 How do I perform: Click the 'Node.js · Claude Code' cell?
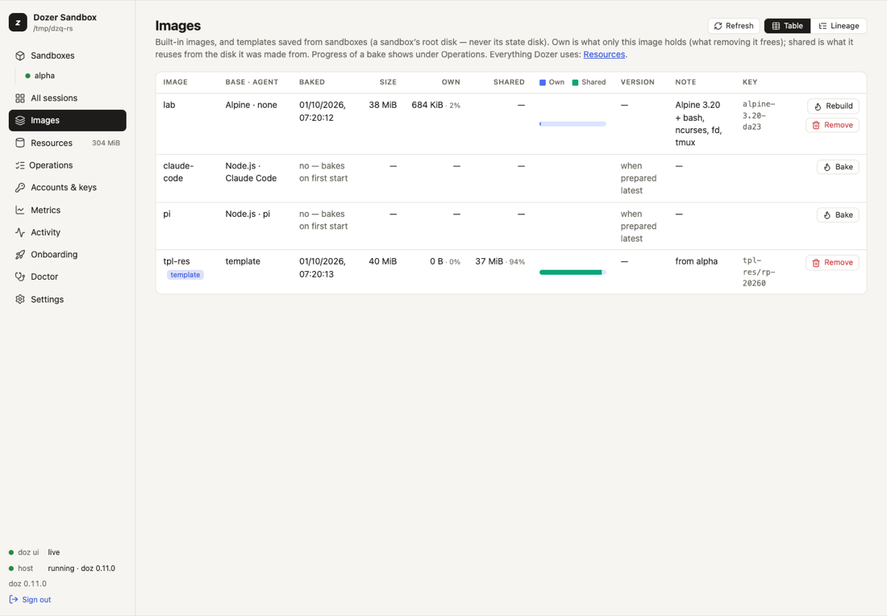251,172
